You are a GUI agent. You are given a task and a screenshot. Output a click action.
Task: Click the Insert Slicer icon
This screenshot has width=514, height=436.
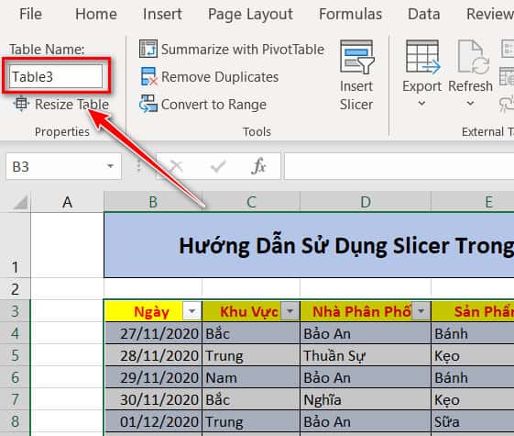coord(357,57)
